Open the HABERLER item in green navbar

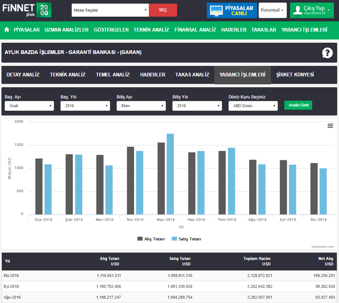point(234,30)
